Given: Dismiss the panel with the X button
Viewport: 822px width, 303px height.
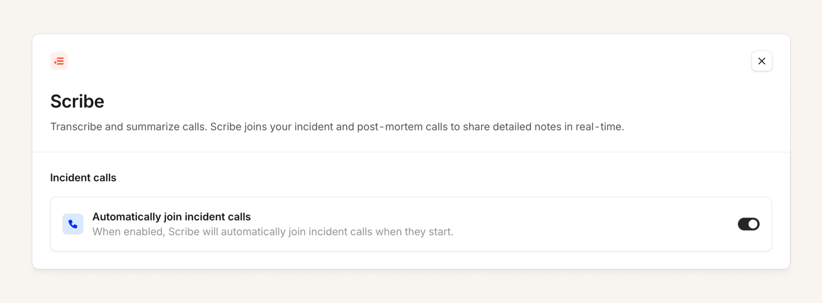Looking at the screenshot, I should (762, 61).
